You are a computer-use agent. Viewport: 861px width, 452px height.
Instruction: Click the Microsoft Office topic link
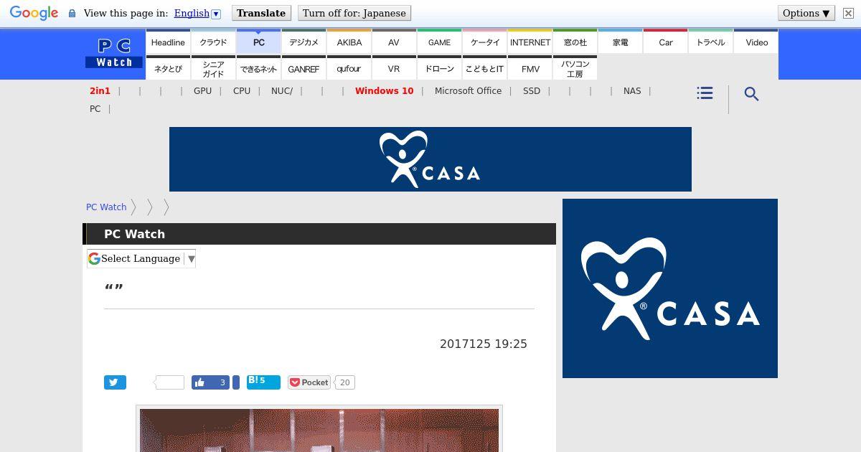click(x=468, y=91)
